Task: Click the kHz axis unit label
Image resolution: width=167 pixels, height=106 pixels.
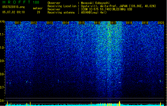Action: 2,21
